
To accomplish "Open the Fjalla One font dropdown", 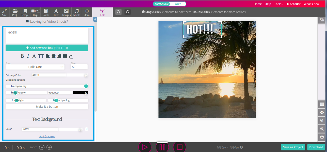I will [x=35, y=67].
